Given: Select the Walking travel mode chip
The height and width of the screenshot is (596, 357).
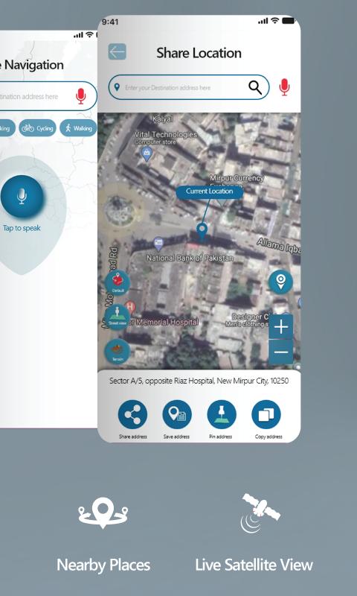Looking at the screenshot, I should click(79, 128).
